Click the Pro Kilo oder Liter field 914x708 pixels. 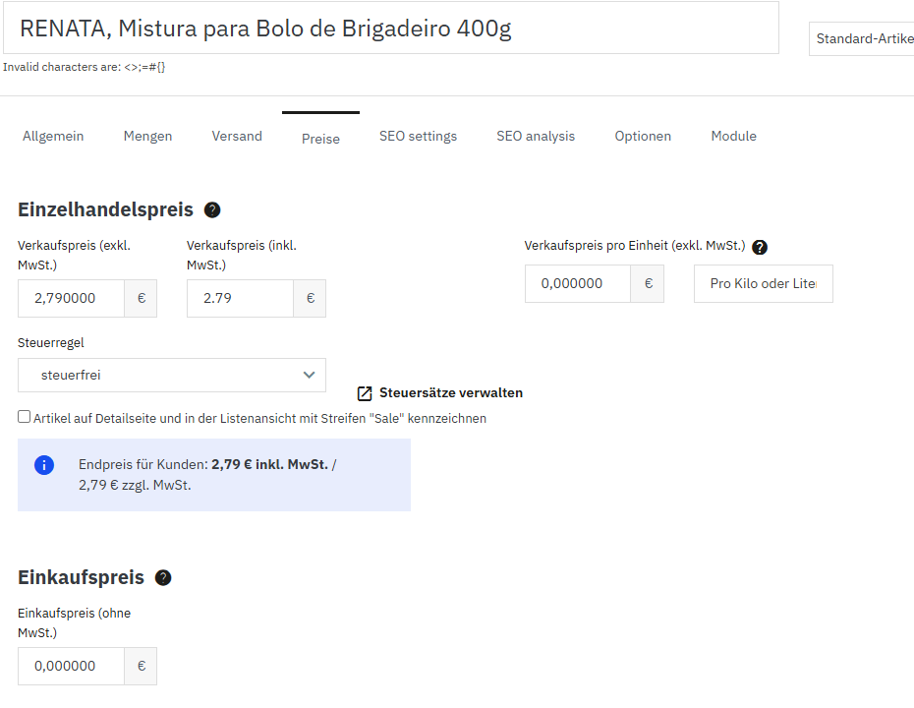click(763, 283)
